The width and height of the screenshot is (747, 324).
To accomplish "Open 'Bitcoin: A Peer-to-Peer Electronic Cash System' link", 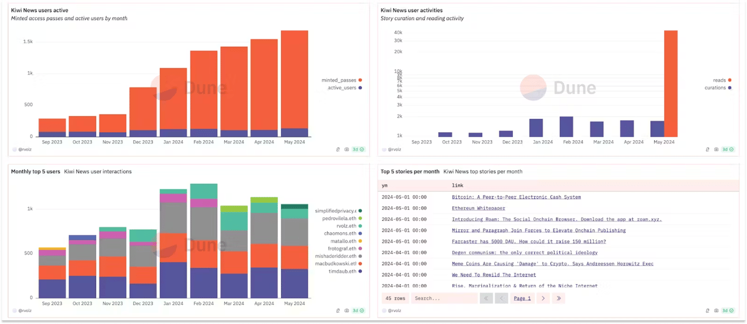I will pos(516,197).
